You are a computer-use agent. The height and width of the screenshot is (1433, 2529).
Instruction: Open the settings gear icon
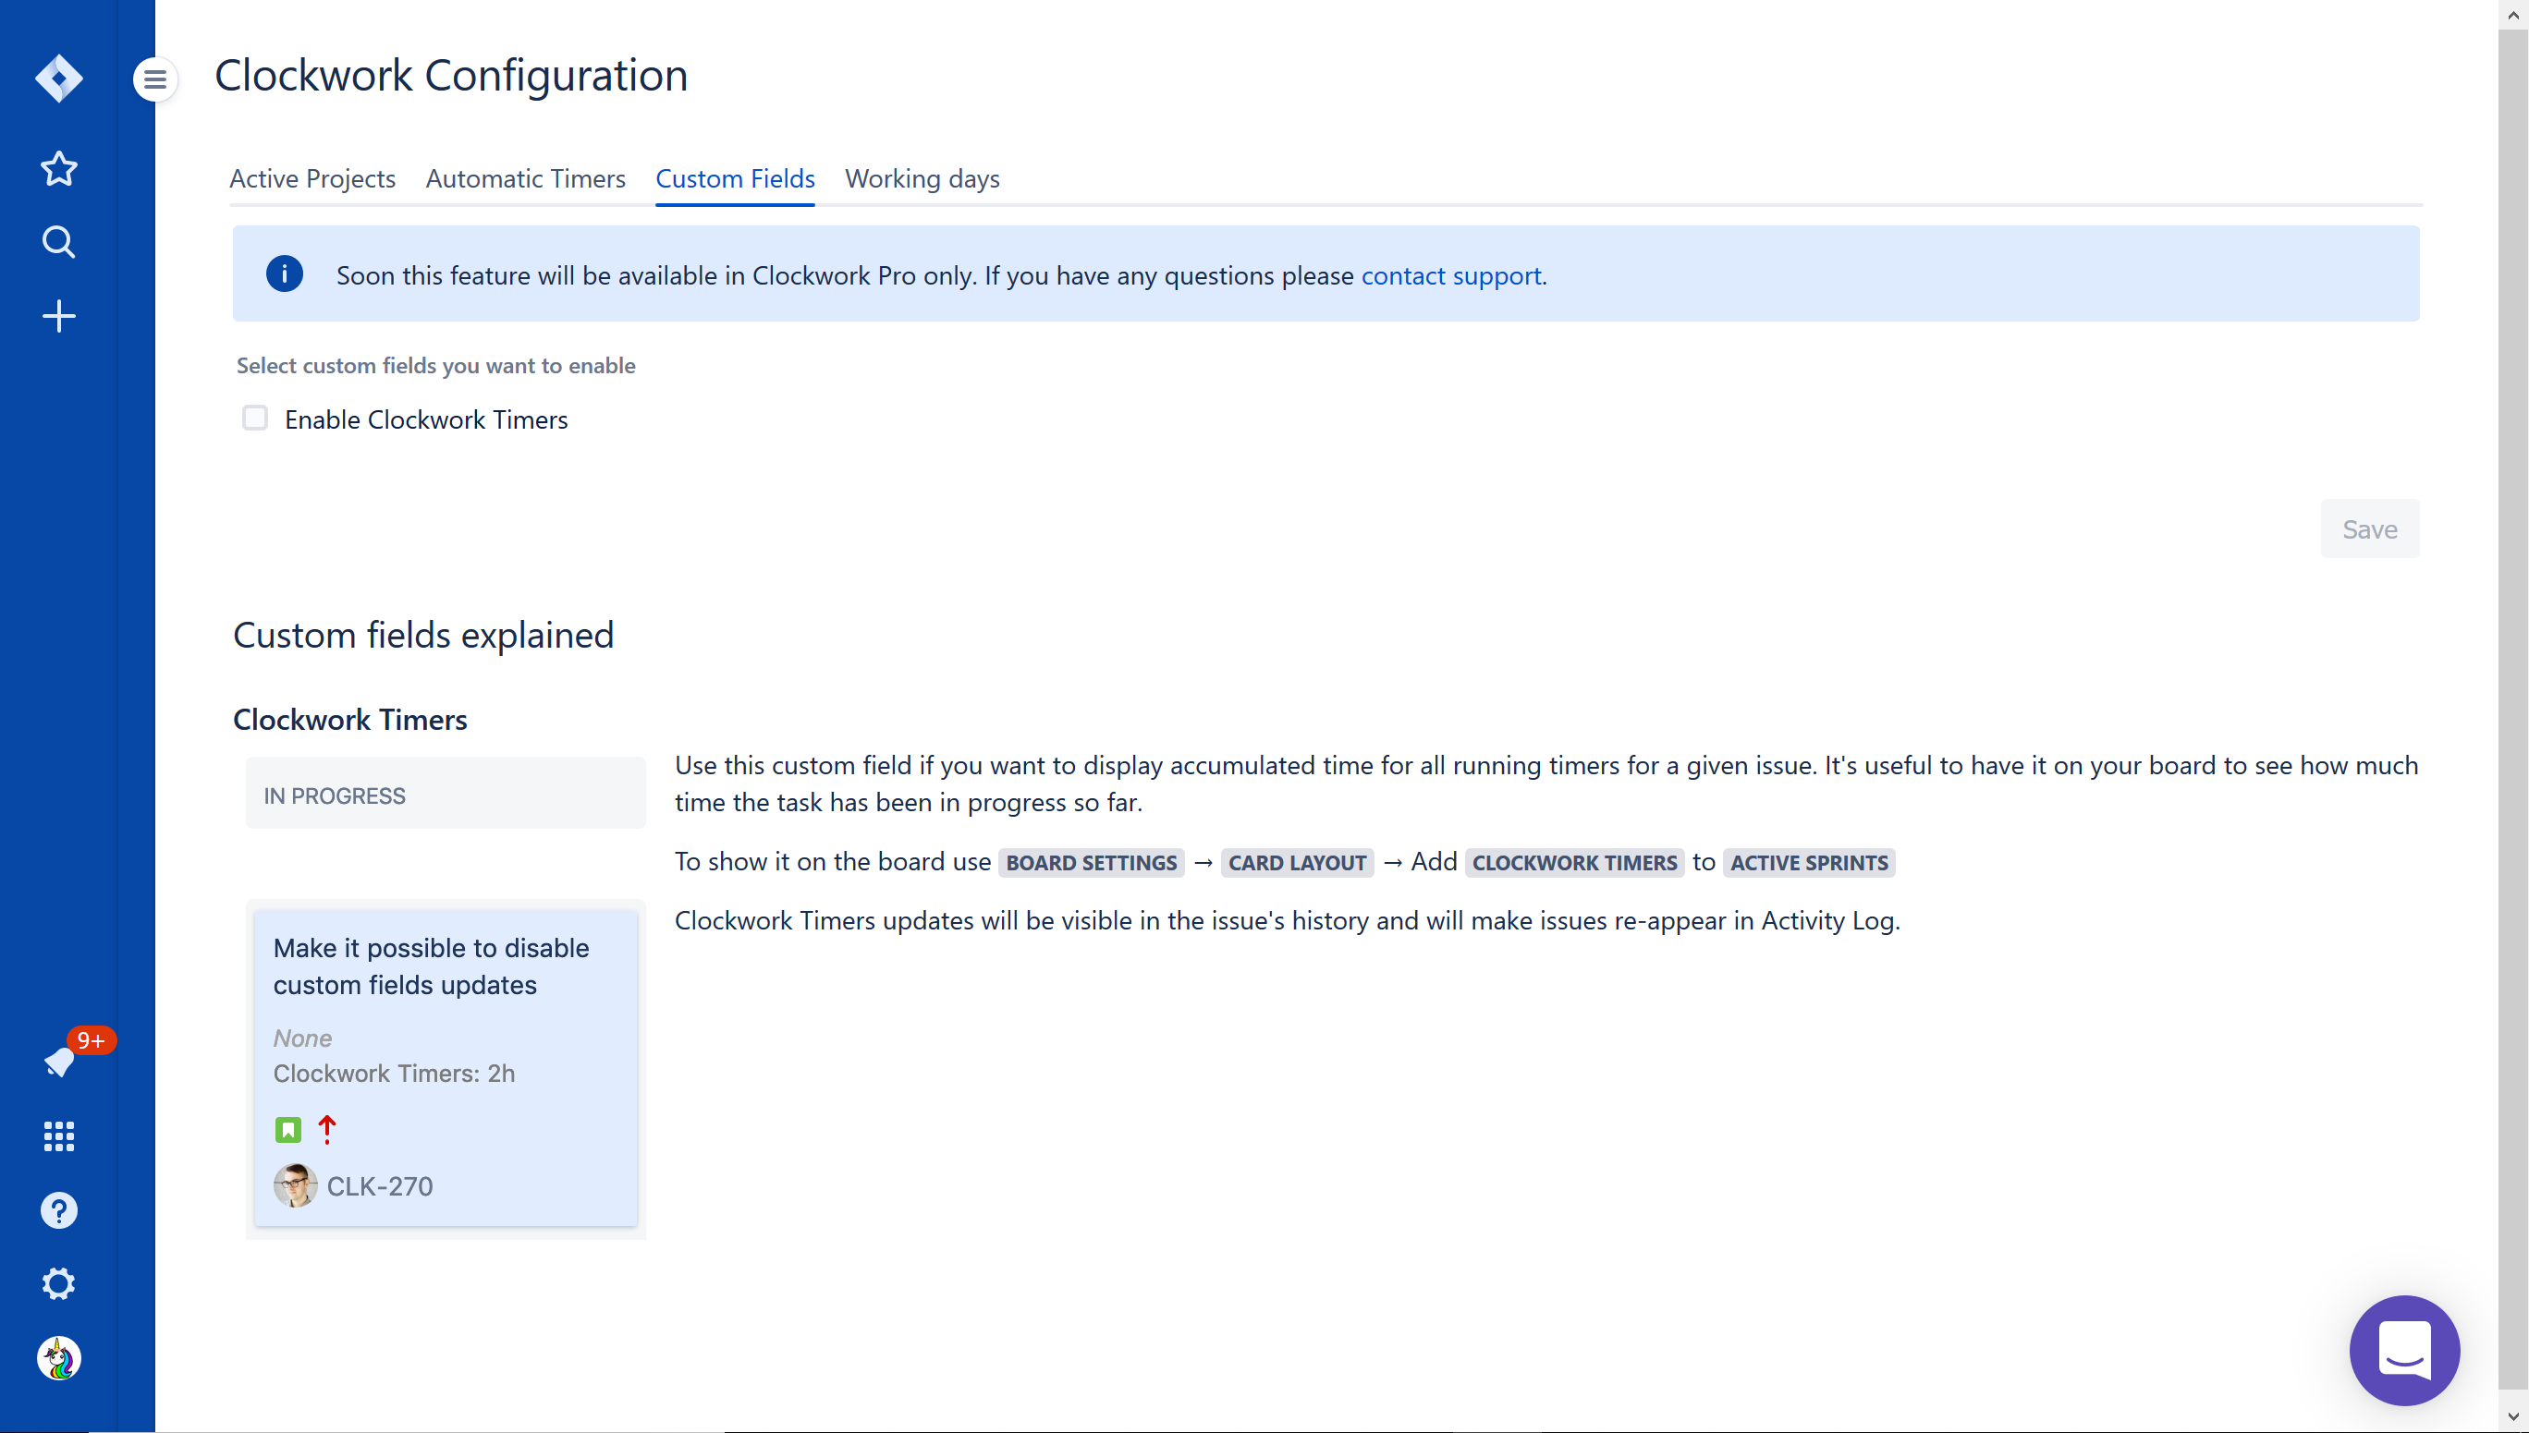[x=59, y=1283]
